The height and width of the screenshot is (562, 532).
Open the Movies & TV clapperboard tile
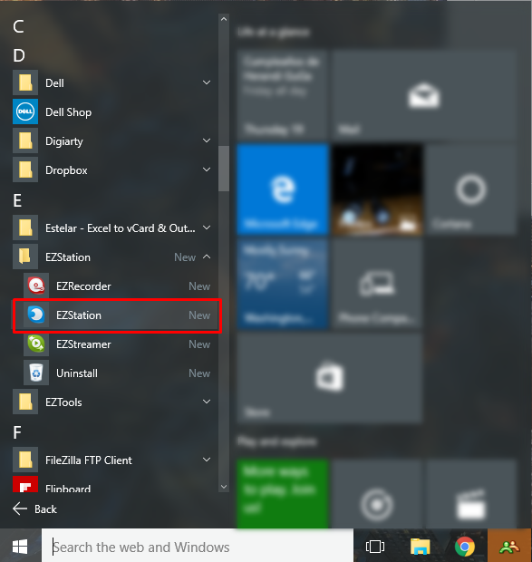[471, 495]
